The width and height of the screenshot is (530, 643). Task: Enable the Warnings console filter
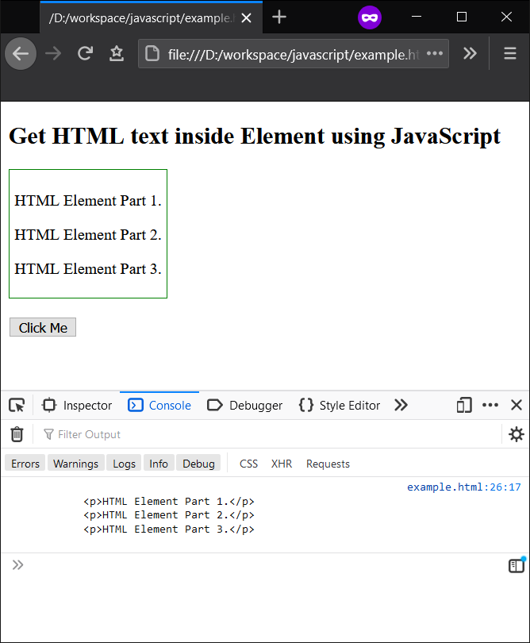point(75,463)
